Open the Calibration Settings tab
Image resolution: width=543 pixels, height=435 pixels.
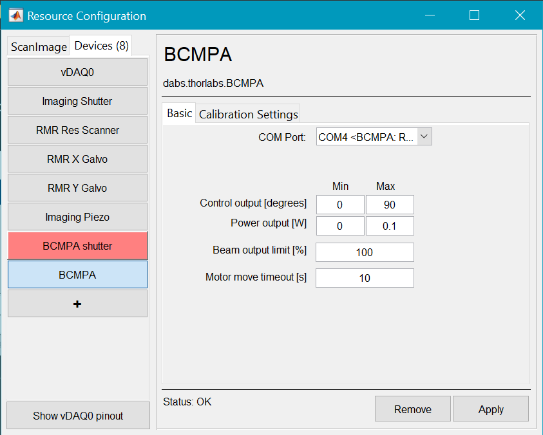tap(248, 114)
